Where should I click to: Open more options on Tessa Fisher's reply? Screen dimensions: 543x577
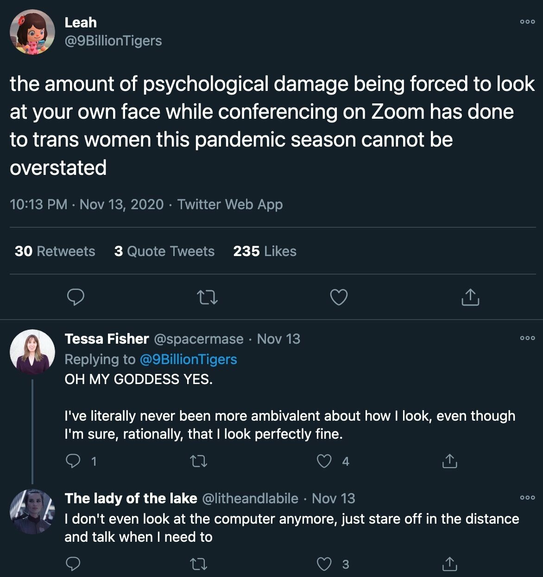[527, 338]
